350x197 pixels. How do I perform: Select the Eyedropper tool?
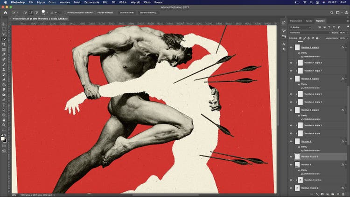point(4,54)
